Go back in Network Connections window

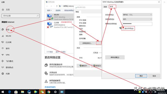(47, 6)
